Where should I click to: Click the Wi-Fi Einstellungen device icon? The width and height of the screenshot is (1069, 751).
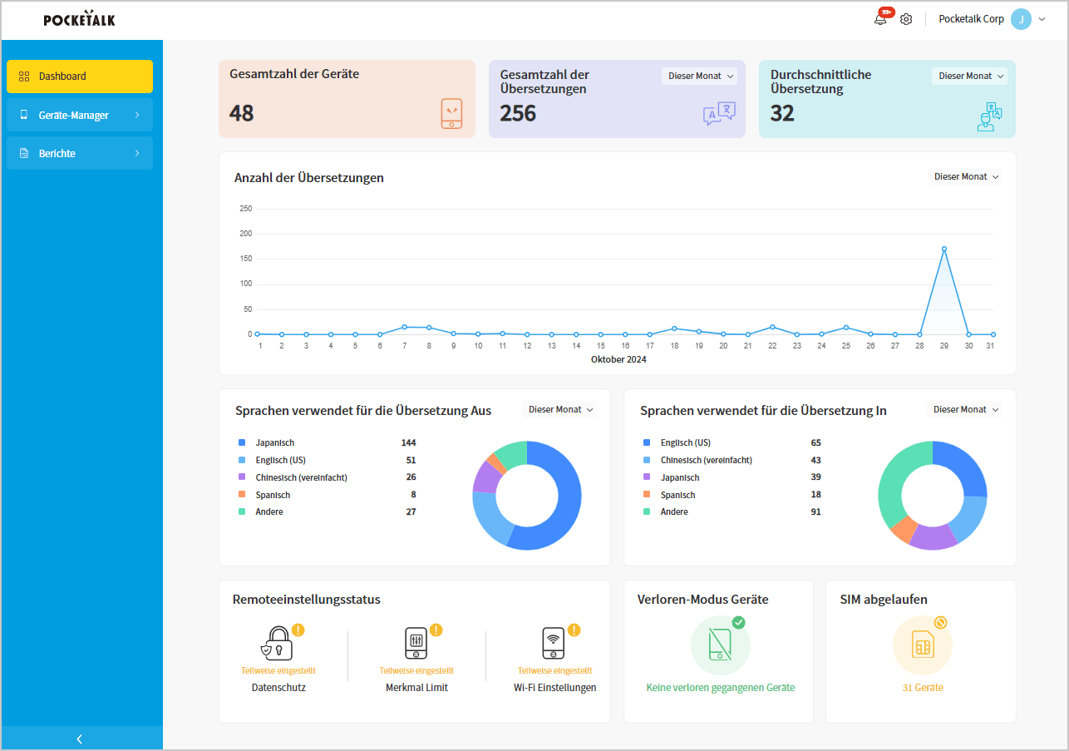(553, 644)
